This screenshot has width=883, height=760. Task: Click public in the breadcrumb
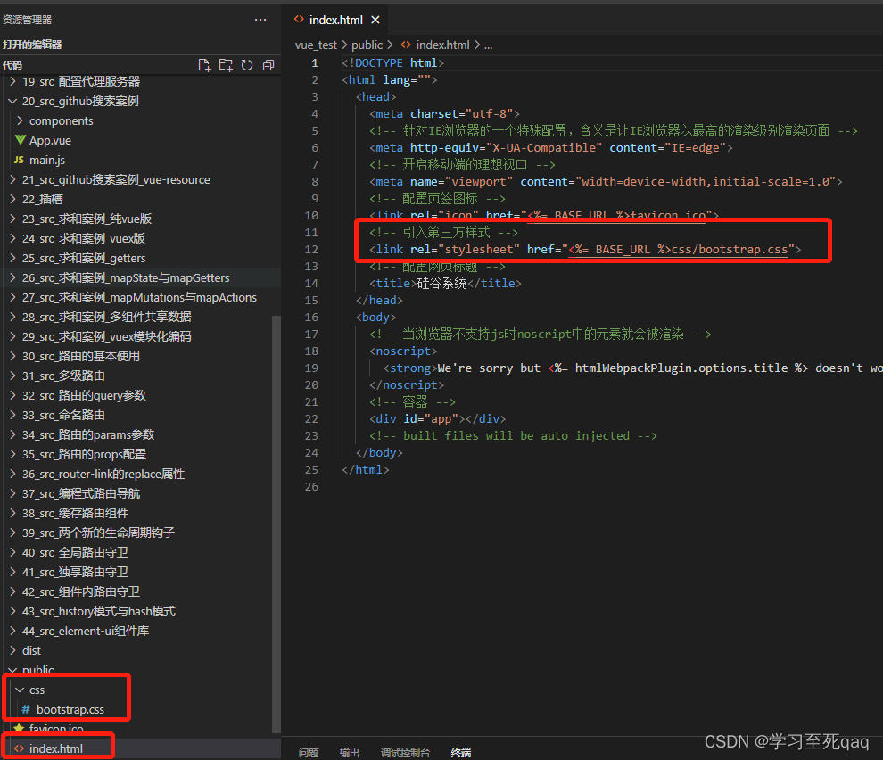tap(367, 45)
